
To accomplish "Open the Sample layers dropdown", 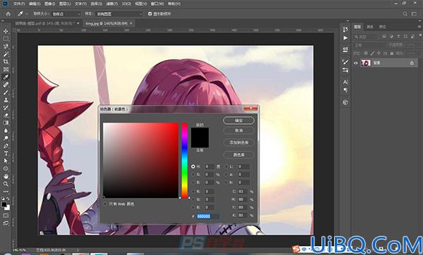I will pos(118,14).
